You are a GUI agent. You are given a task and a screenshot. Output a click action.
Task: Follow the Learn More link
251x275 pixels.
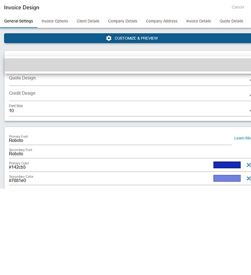[x=242, y=138]
